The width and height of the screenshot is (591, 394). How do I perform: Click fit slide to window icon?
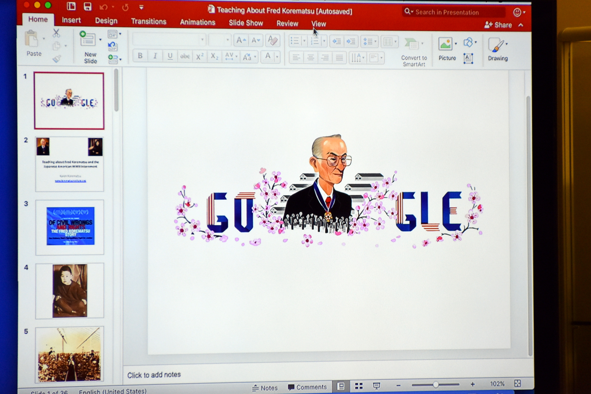point(518,383)
